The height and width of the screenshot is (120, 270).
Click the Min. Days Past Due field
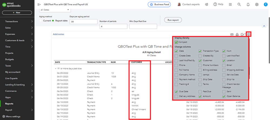click(143, 26)
